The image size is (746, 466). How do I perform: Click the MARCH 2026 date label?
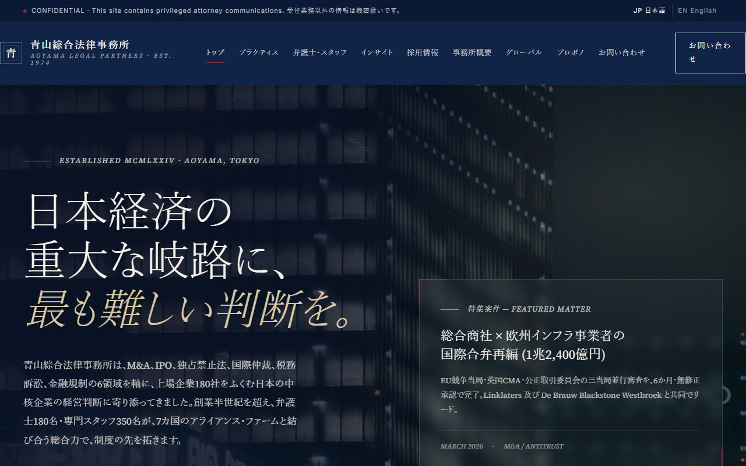tap(462, 446)
